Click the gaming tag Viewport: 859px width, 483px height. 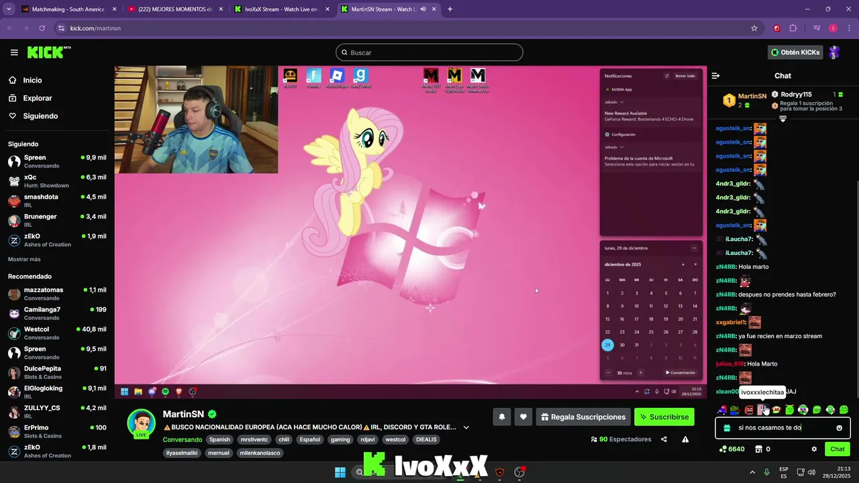coord(340,439)
